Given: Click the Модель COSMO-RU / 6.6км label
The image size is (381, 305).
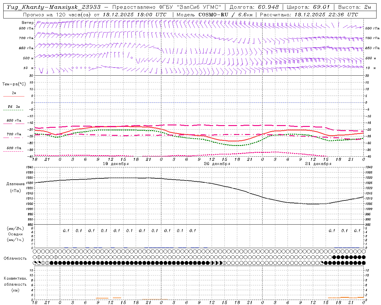Looking at the screenshot, I should coord(215,15).
